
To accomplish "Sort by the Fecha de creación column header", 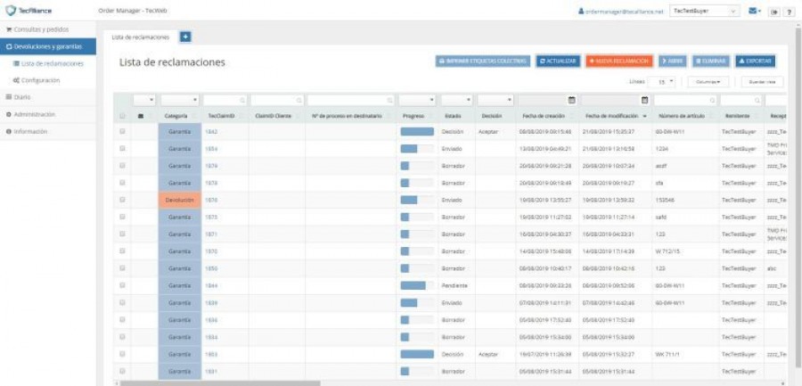I will [542, 116].
